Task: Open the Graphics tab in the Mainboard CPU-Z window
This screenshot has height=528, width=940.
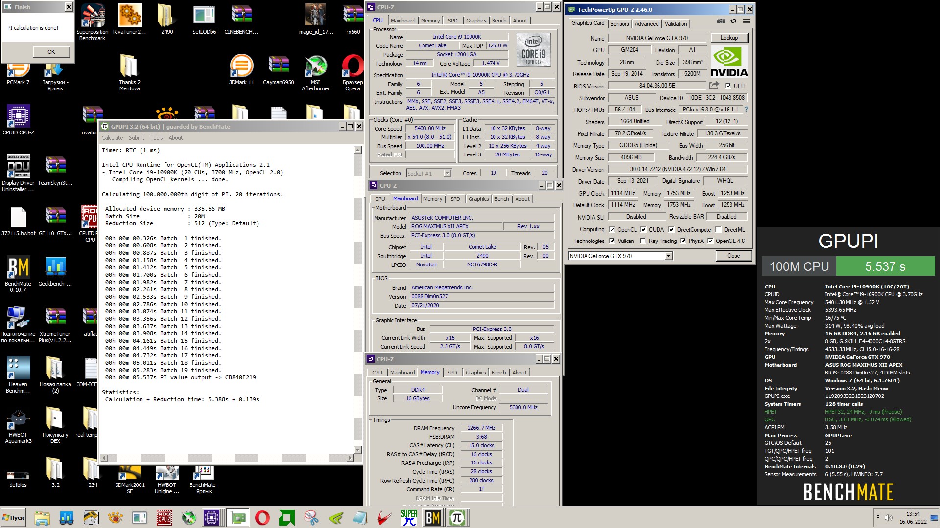Action: pyautogui.click(x=478, y=199)
